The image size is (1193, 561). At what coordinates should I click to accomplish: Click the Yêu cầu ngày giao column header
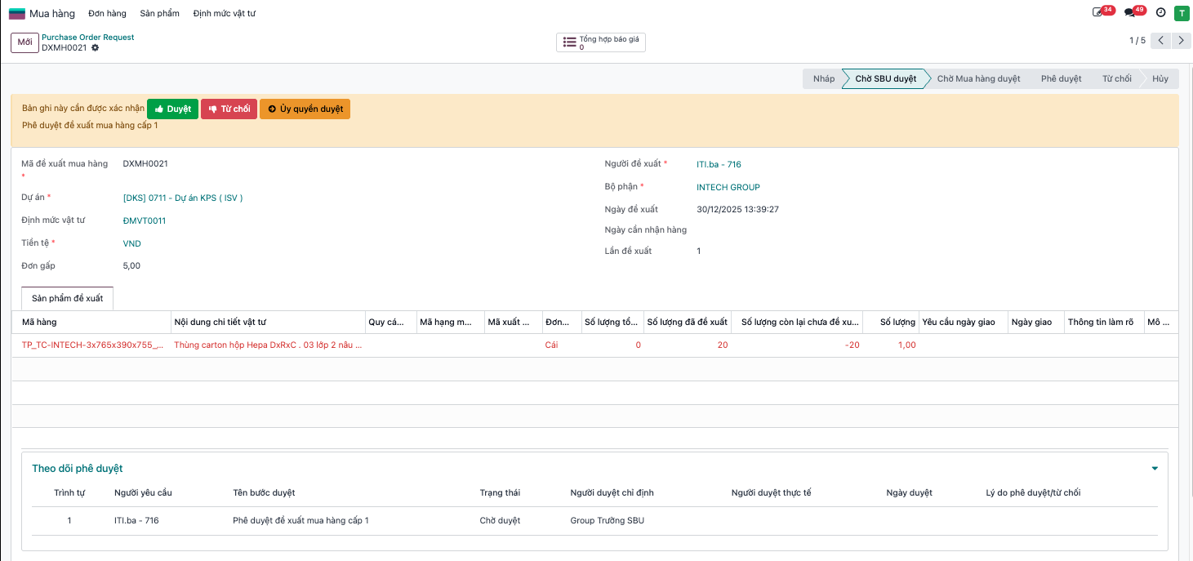point(964,323)
